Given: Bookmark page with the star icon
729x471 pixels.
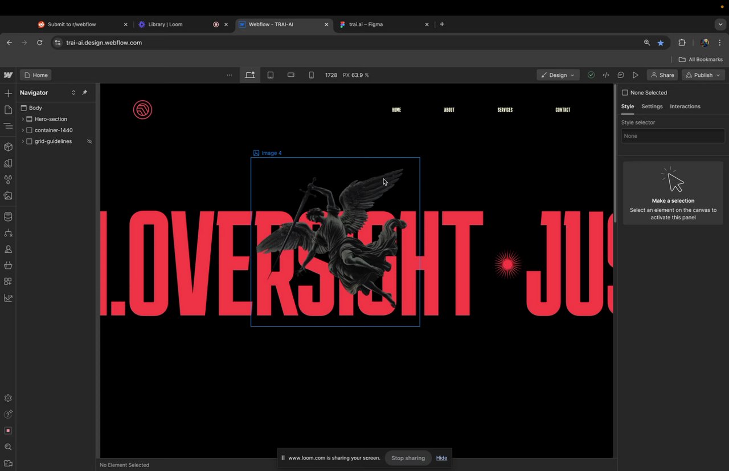Looking at the screenshot, I should [x=661, y=43].
